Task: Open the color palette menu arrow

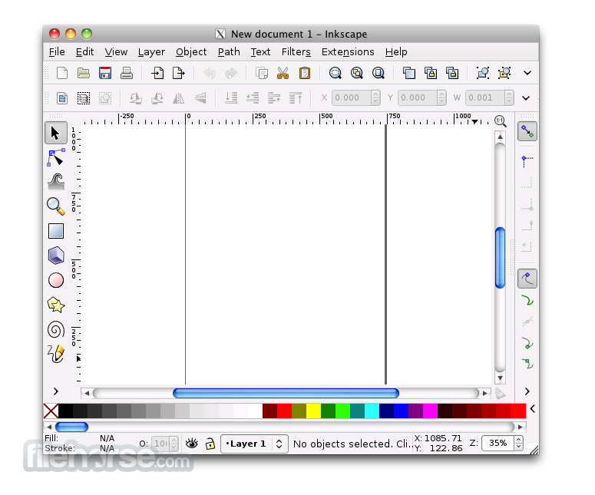Action: (532, 408)
